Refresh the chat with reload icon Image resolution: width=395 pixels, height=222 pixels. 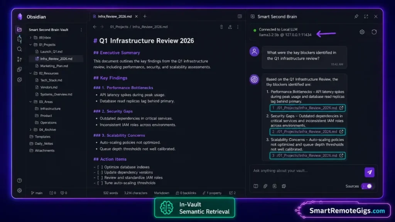374,32
